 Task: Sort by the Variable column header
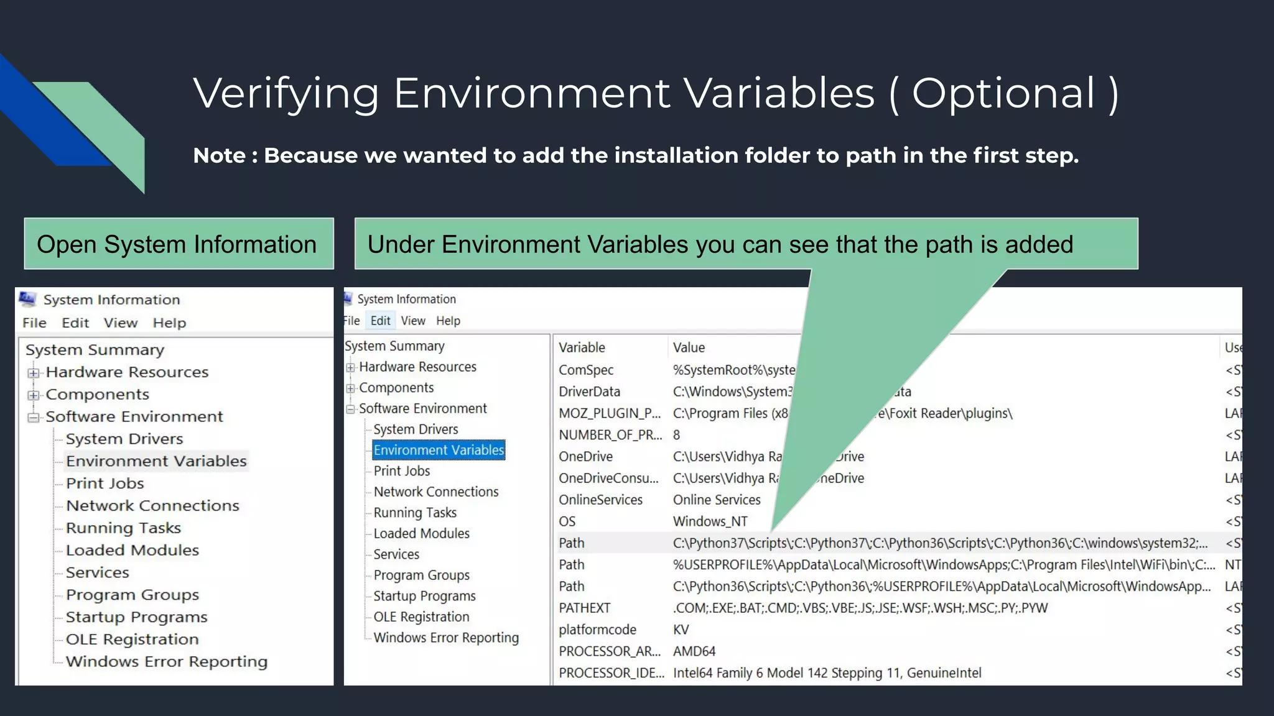pyautogui.click(x=611, y=347)
